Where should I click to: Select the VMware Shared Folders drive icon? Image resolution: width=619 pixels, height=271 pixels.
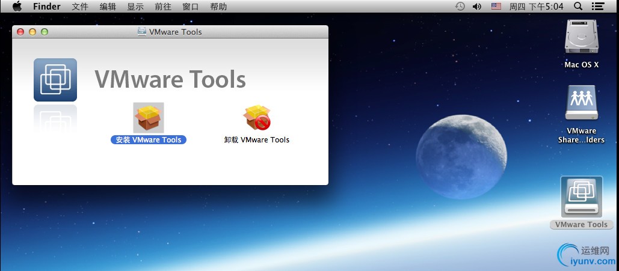[581, 103]
